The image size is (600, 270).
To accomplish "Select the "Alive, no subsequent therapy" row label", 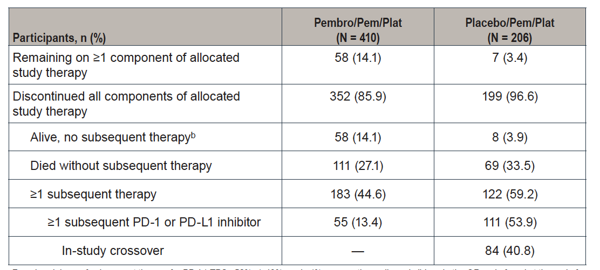I will (112, 137).
